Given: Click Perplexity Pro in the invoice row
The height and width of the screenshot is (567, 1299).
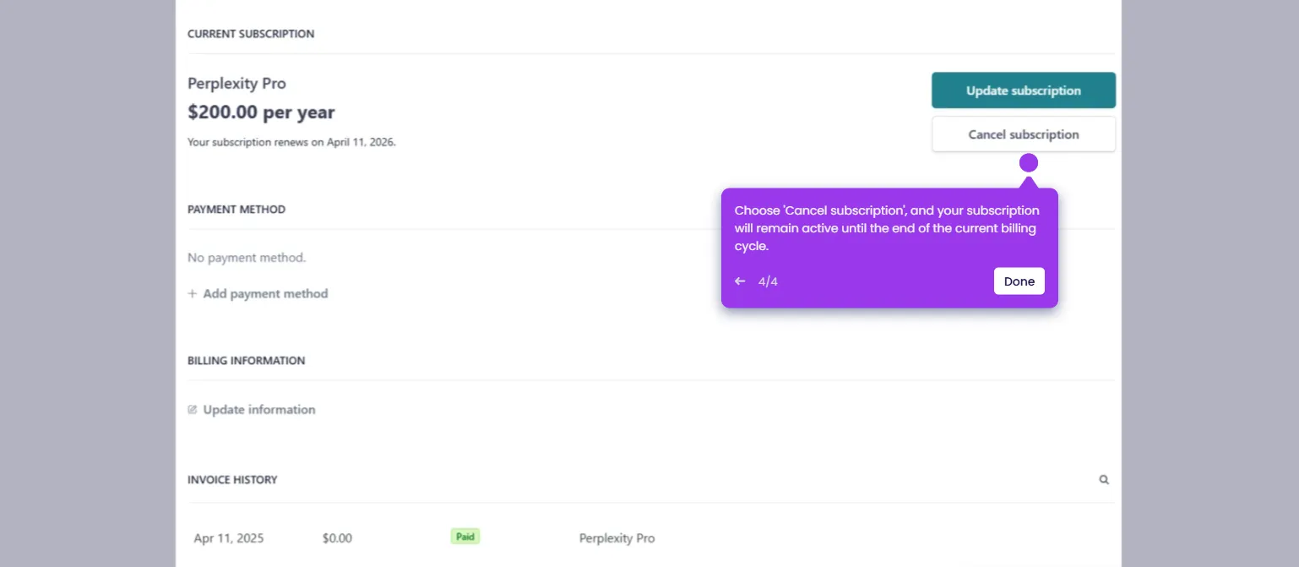Looking at the screenshot, I should [617, 538].
